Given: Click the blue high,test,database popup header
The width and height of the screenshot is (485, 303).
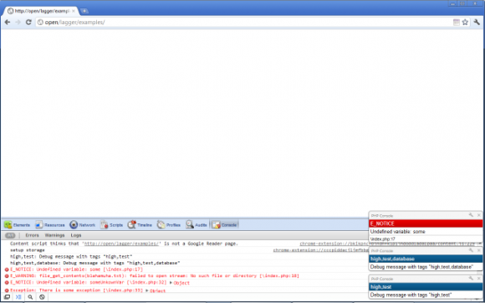Looking at the screenshot, I should tap(426, 259).
